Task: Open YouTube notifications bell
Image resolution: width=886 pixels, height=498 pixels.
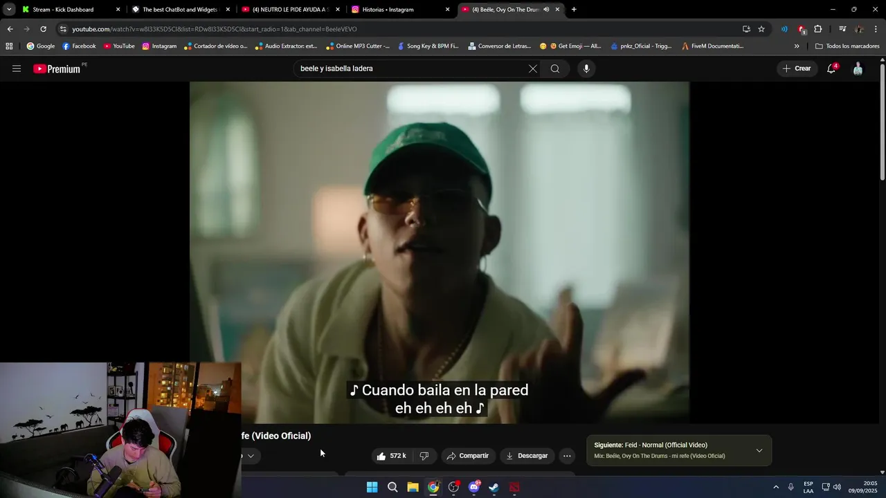Action: pyautogui.click(x=831, y=68)
